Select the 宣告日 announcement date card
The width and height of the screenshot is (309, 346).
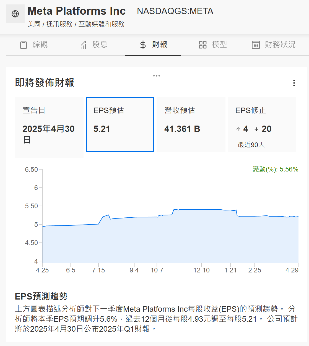[49, 127]
